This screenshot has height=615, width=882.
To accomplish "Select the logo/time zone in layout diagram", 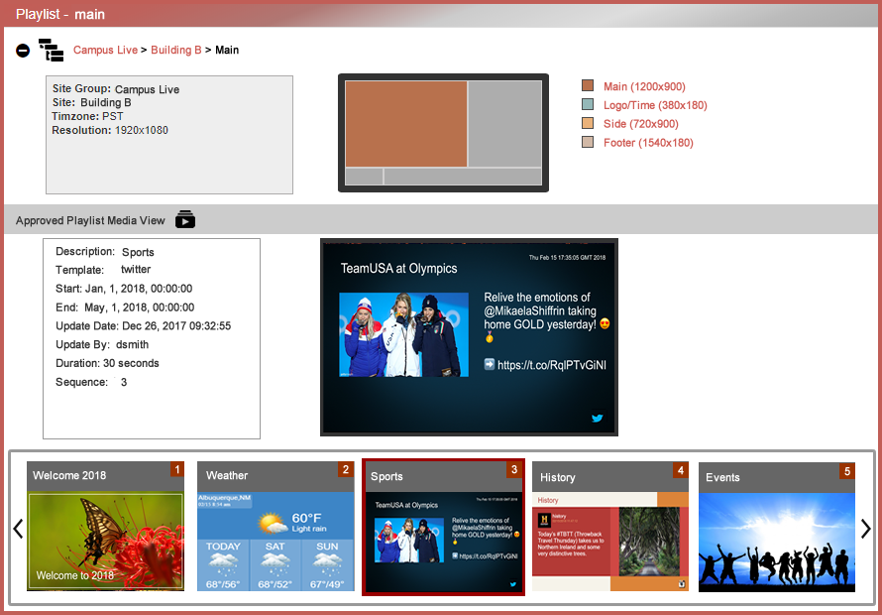I will [364, 177].
